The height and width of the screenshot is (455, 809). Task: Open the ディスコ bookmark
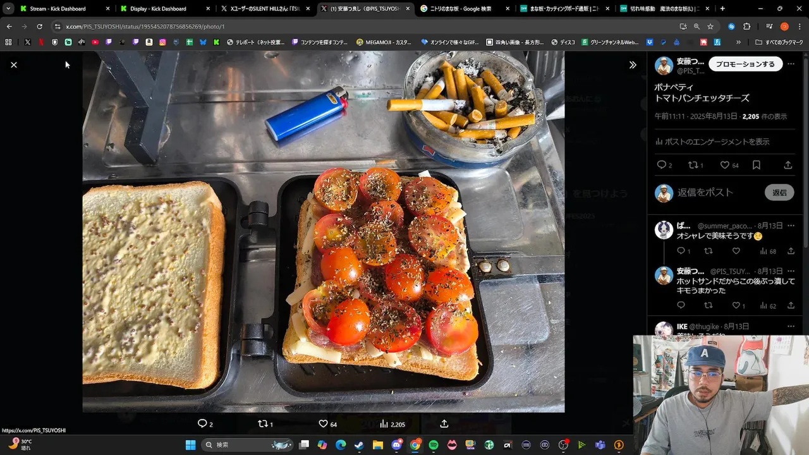tap(563, 42)
